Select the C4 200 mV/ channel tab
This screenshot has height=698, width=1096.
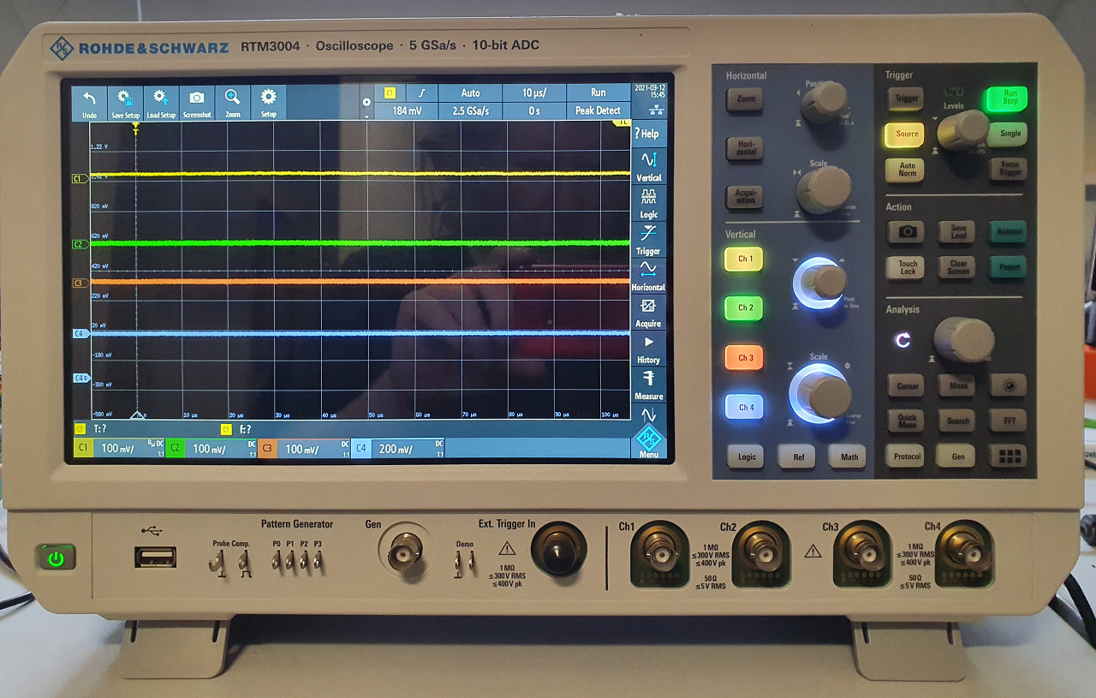click(x=397, y=448)
